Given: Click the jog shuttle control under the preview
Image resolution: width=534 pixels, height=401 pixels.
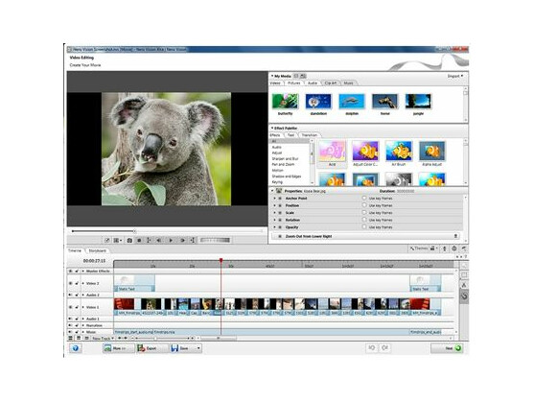Looking at the screenshot, I should [215, 240].
